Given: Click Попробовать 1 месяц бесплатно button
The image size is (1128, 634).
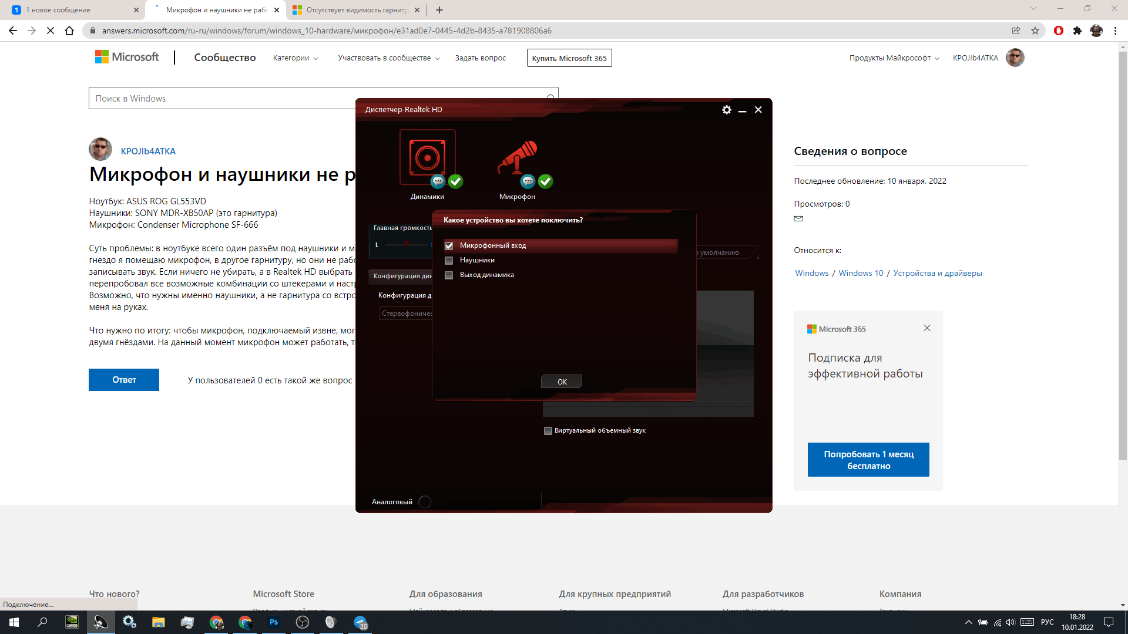Looking at the screenshot, I should [x=868, y=460].
